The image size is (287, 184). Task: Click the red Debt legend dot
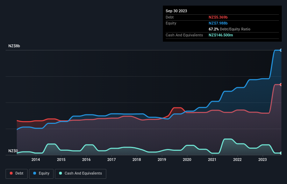(x=11, y=173)
